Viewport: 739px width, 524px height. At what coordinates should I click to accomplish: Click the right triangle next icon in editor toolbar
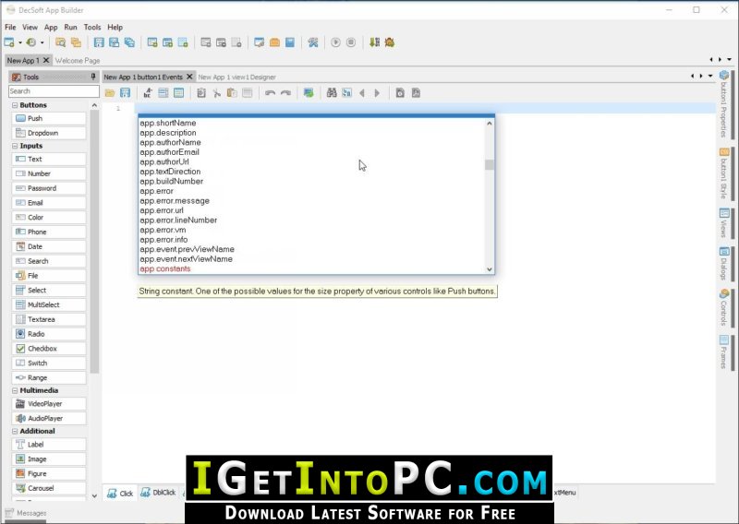pos(377,93)
